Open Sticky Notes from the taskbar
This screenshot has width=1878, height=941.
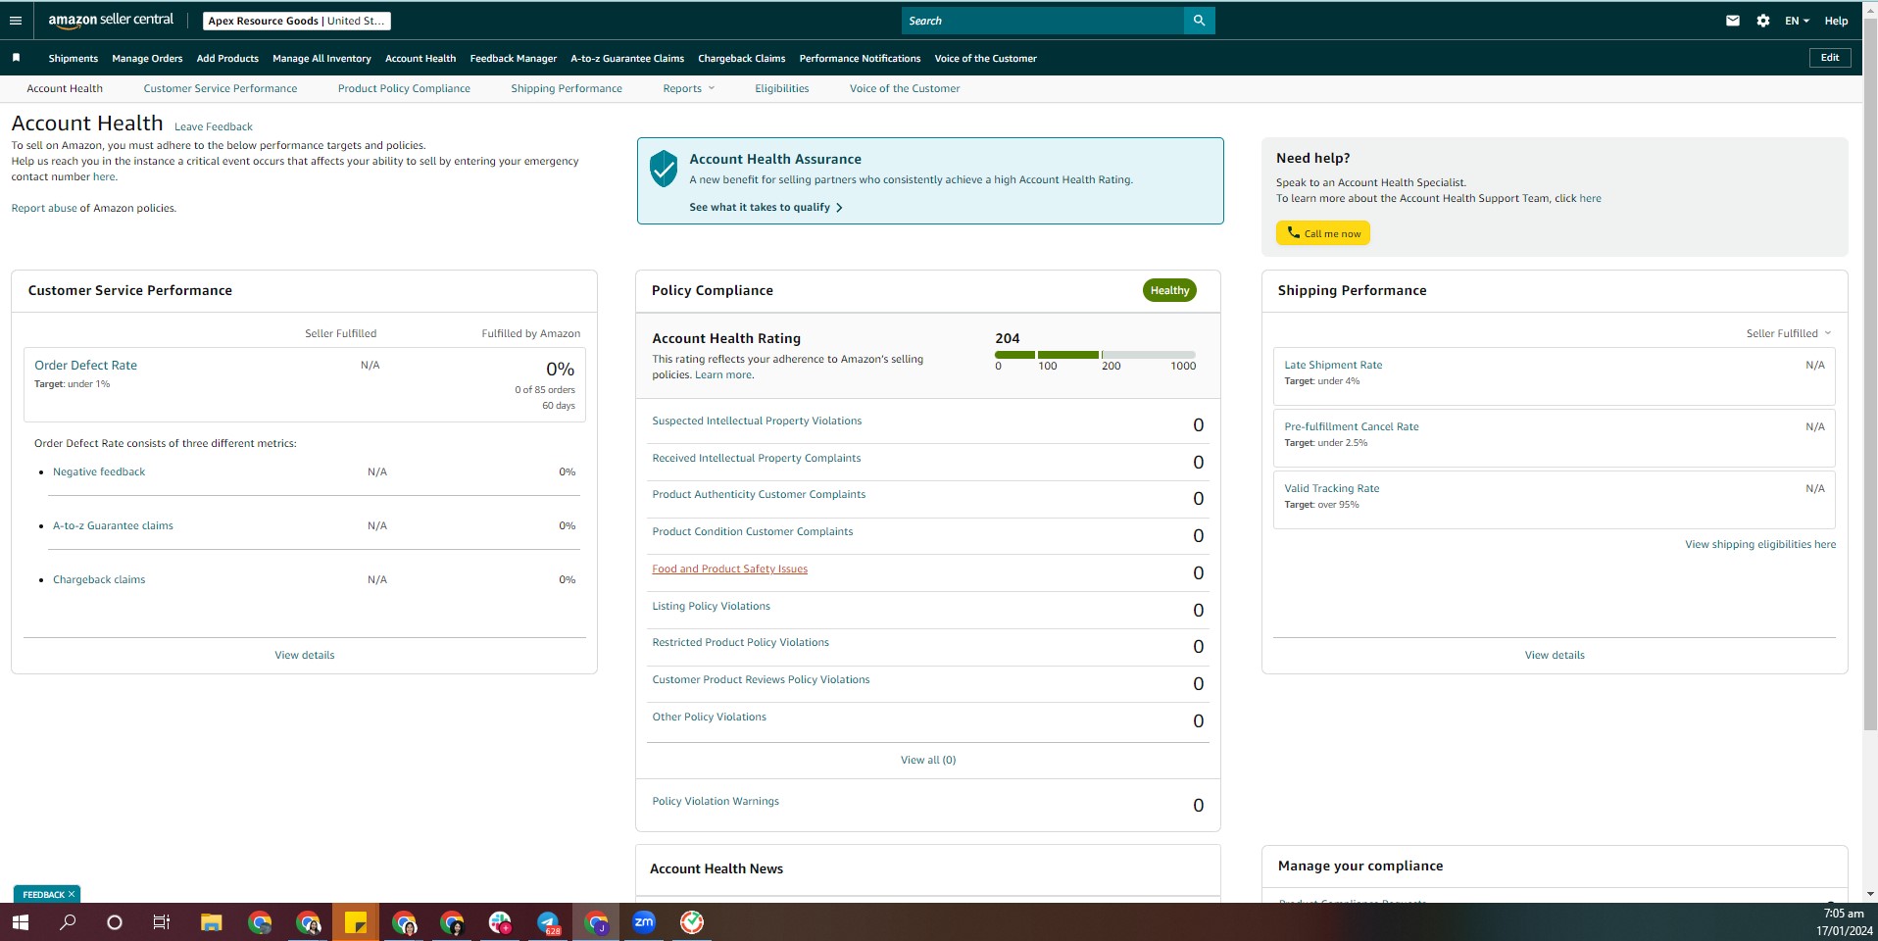coord(356,922)
